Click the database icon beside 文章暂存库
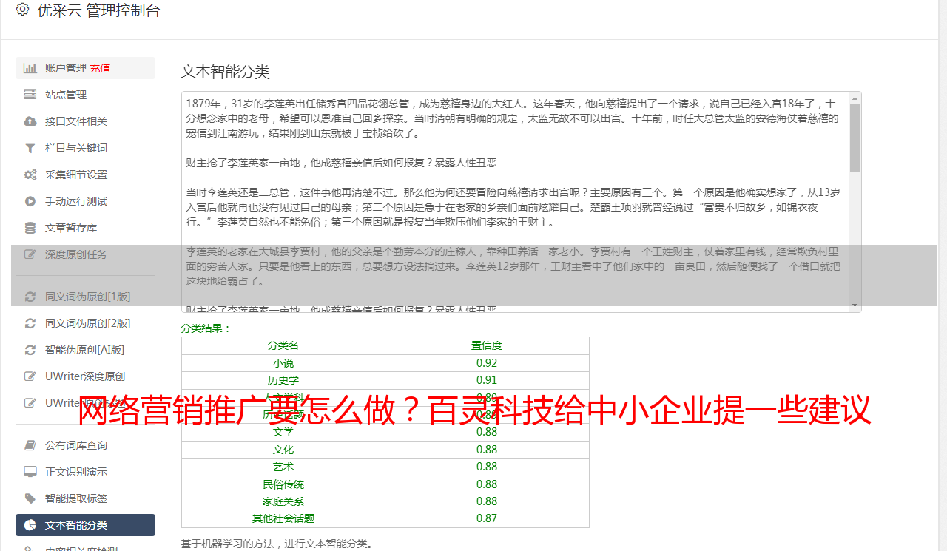947x551 pixels. pos(30,228)
